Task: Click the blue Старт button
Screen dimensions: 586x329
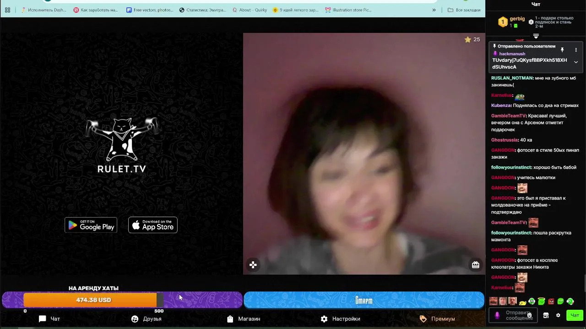Action: (364, 300)
